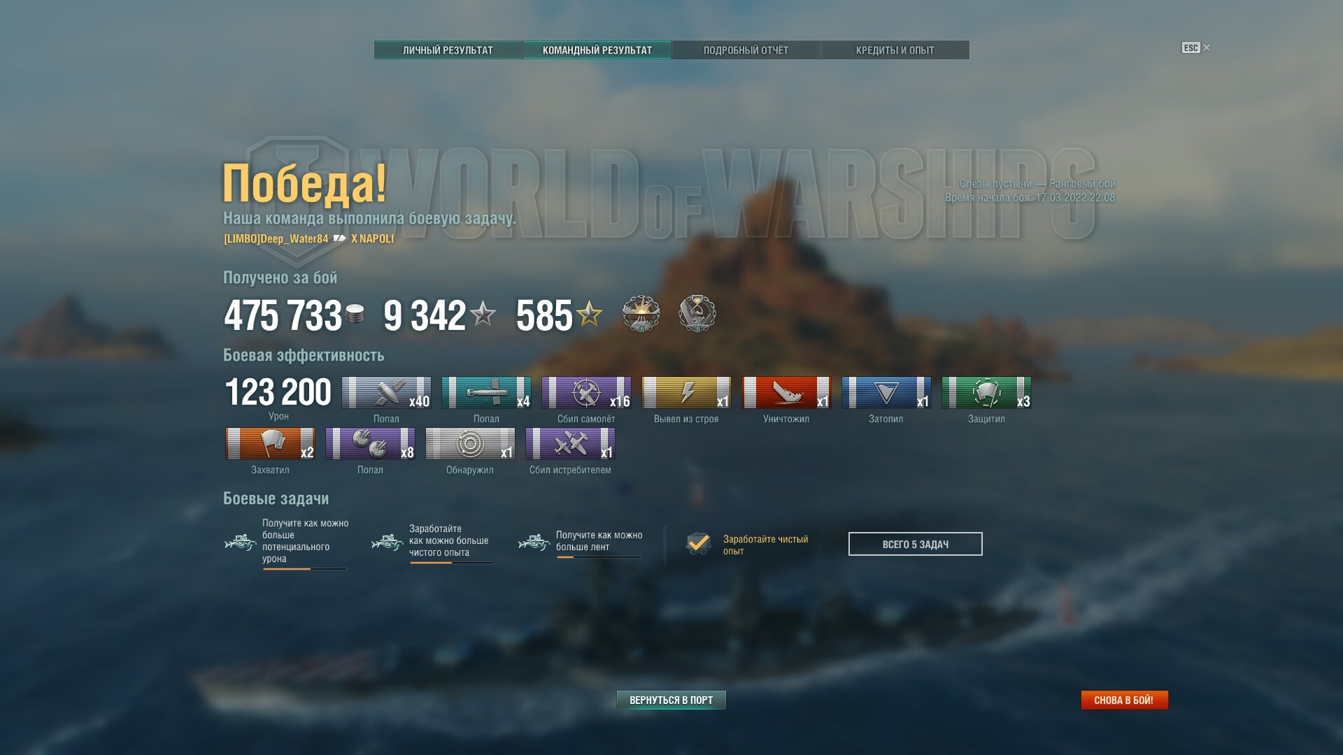The image size is (1343, 755).
Task: Open the Кредиты и опыт tab
Action: point(895,50)
